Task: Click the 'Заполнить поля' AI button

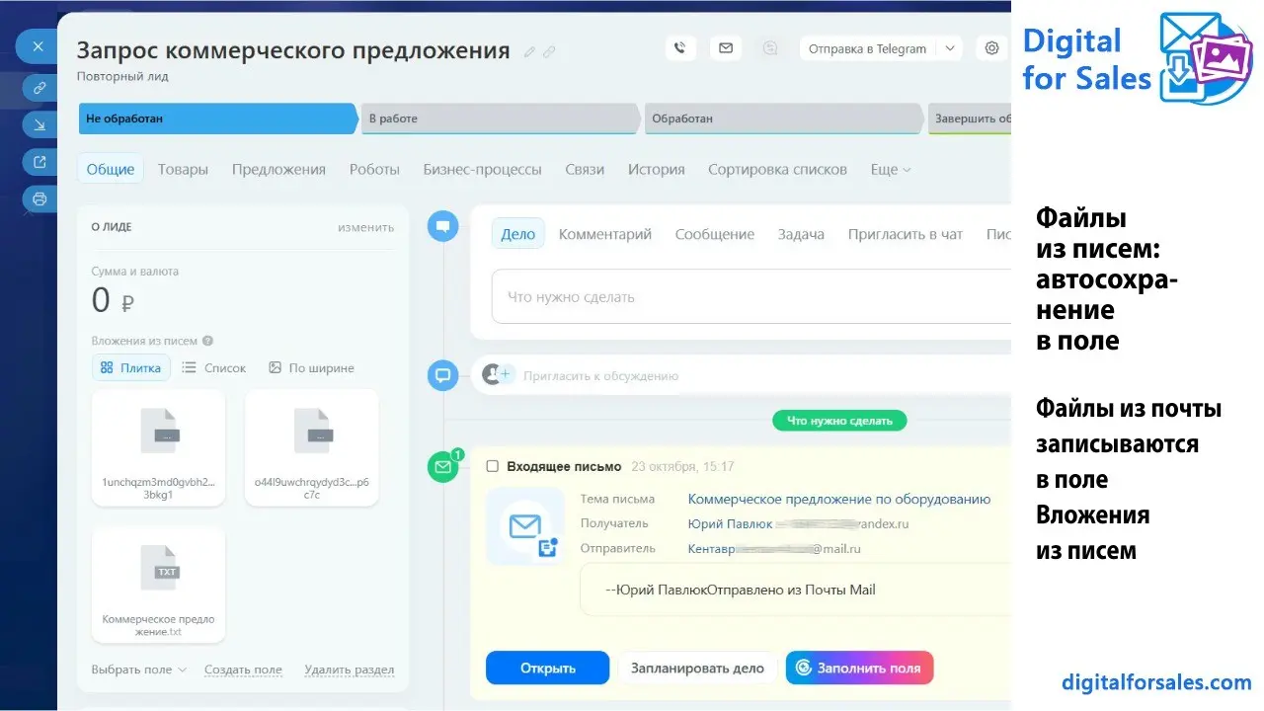Action: [x=859, y=668]
